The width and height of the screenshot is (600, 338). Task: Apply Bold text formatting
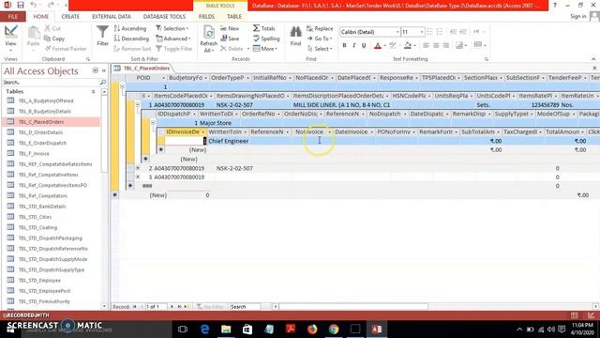344,45
